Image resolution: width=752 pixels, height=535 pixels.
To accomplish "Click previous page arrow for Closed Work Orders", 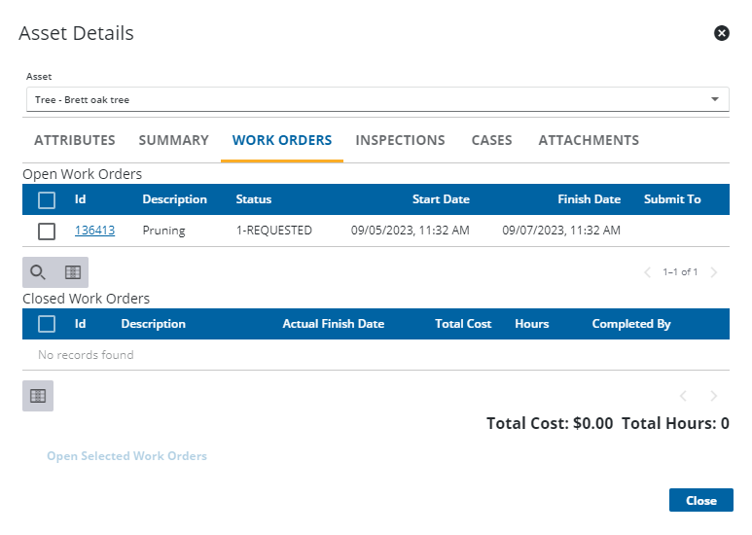I will (683, 396).
